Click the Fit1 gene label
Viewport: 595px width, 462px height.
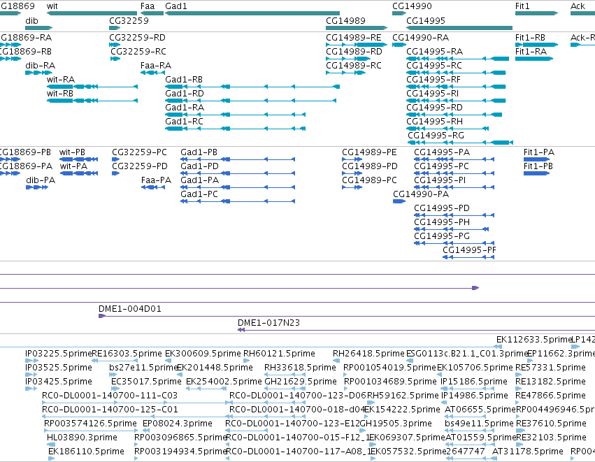click(x=522, y=6)
